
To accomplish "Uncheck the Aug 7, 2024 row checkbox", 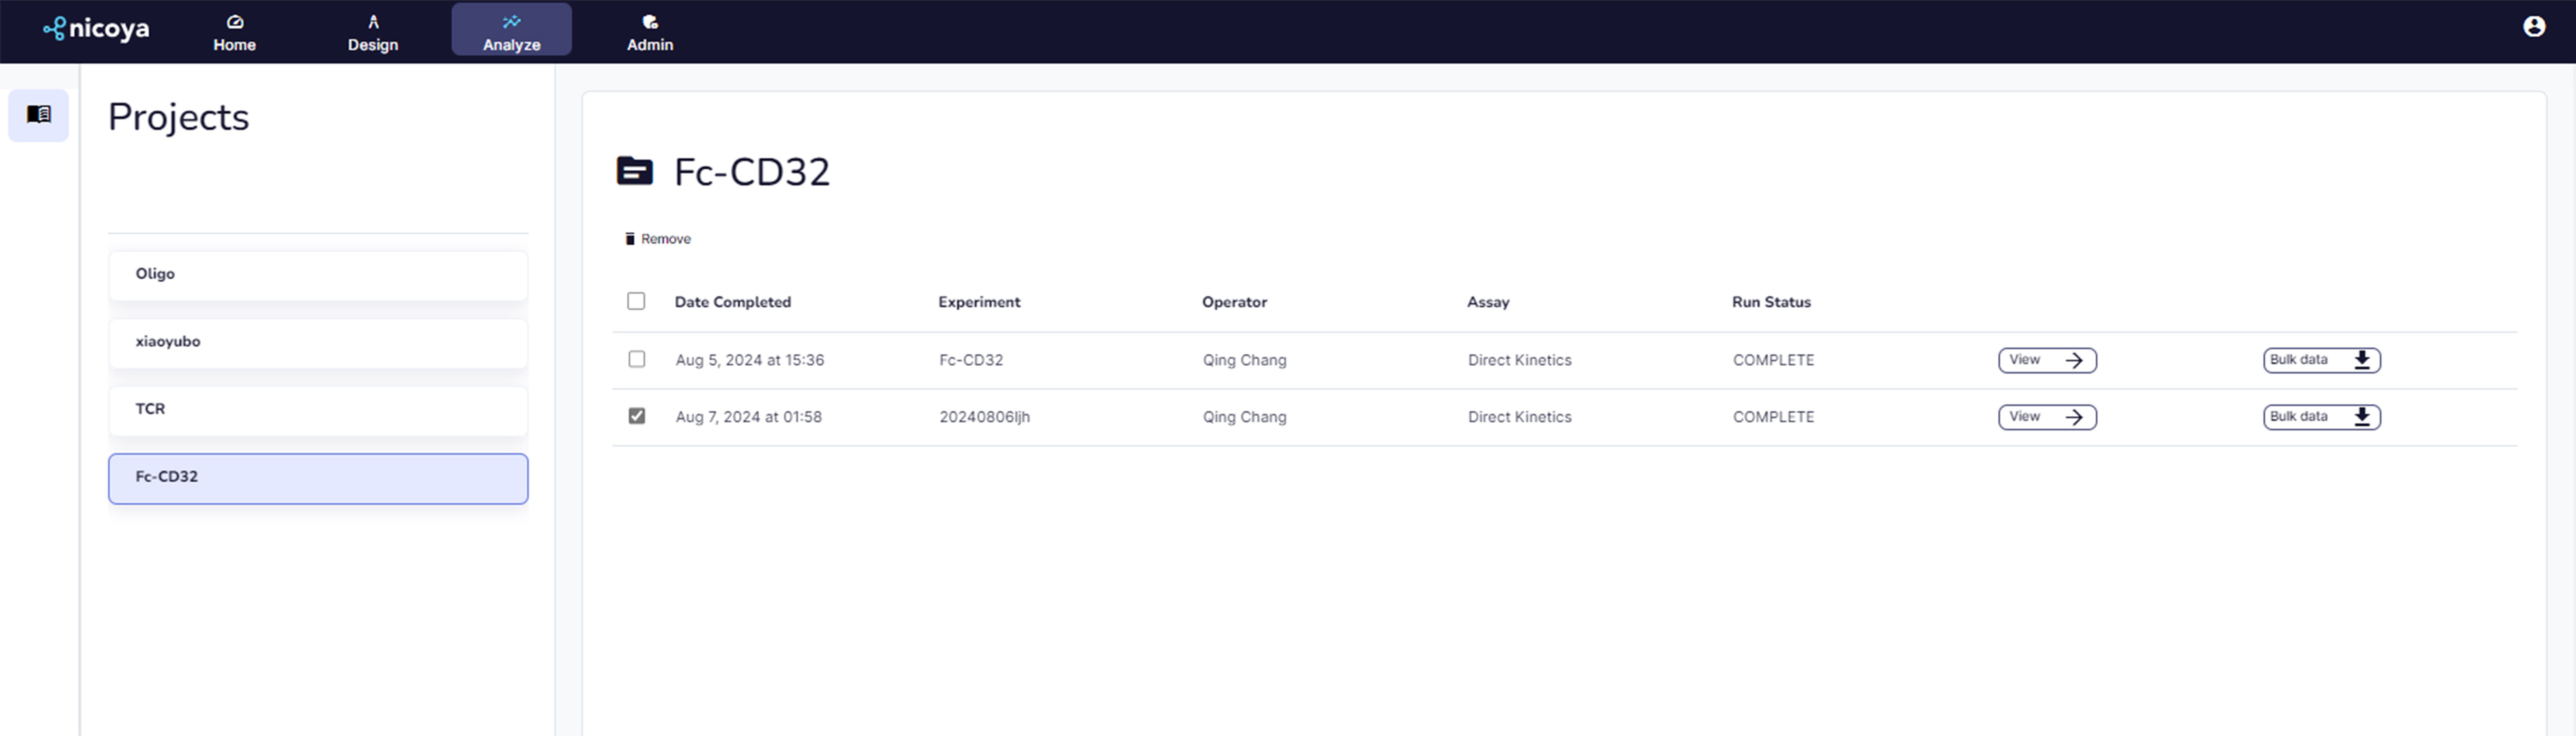I will coord(636,416).
